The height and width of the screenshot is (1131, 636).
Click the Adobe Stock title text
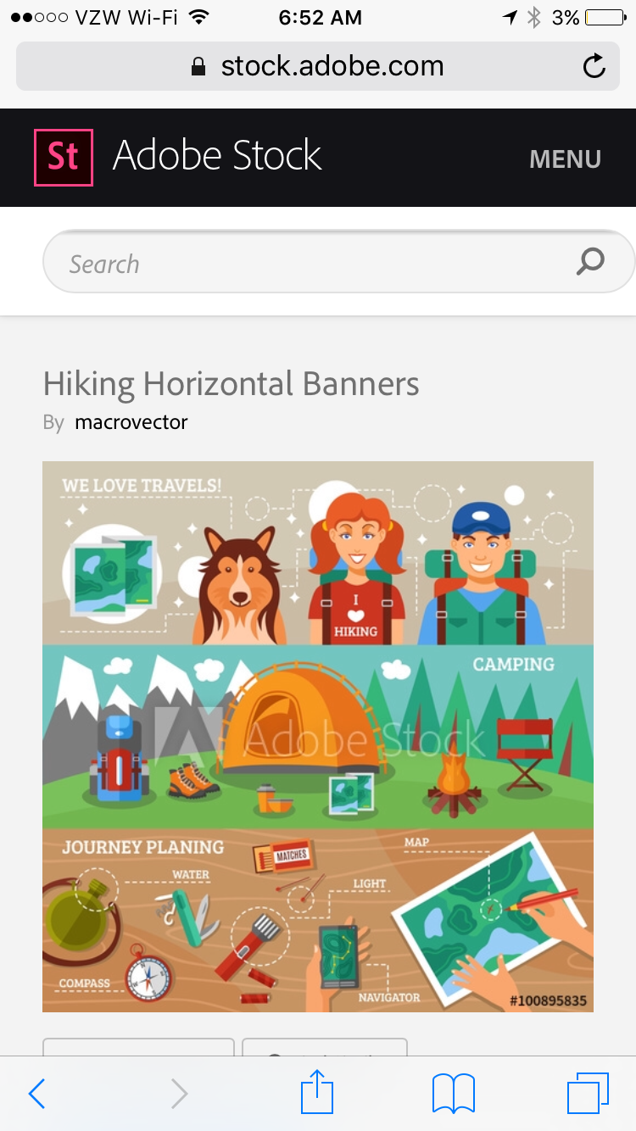(217, 156)
